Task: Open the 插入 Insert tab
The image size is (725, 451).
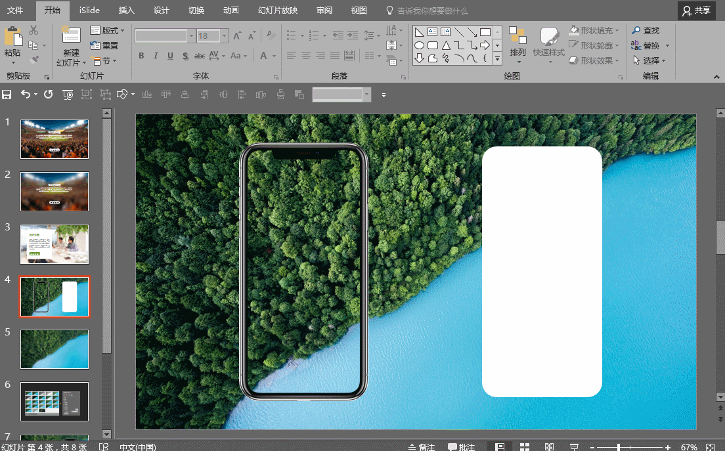Action: (126, 10)
